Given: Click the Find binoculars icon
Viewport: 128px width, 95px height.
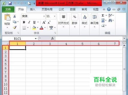Looking at the screenshot, I should coord(110,20).
